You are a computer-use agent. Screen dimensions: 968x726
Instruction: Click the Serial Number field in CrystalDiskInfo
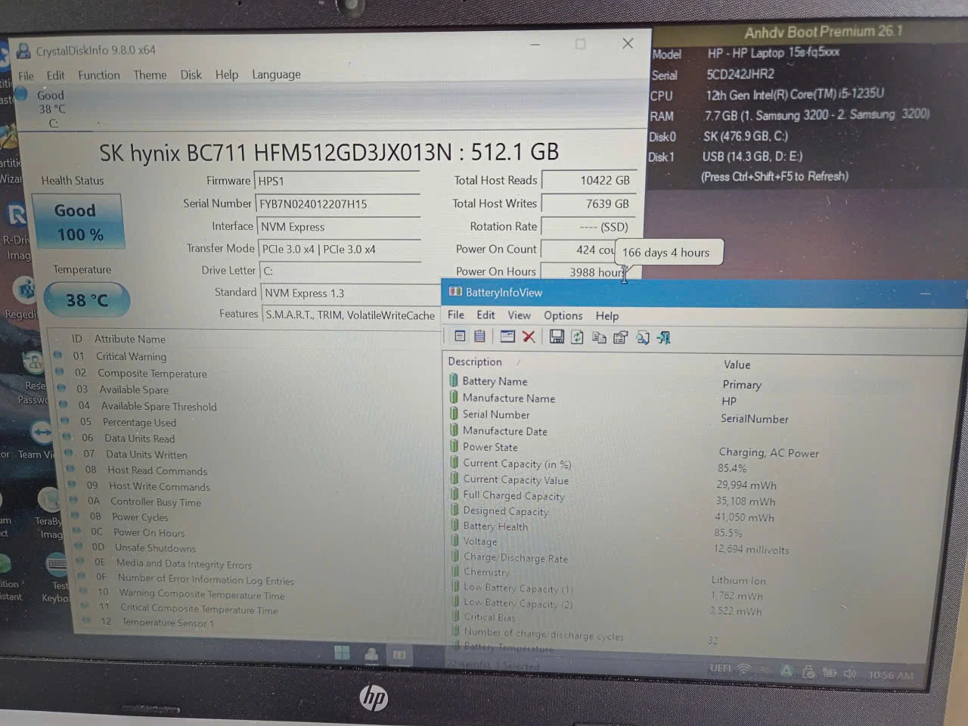(339, 203)
